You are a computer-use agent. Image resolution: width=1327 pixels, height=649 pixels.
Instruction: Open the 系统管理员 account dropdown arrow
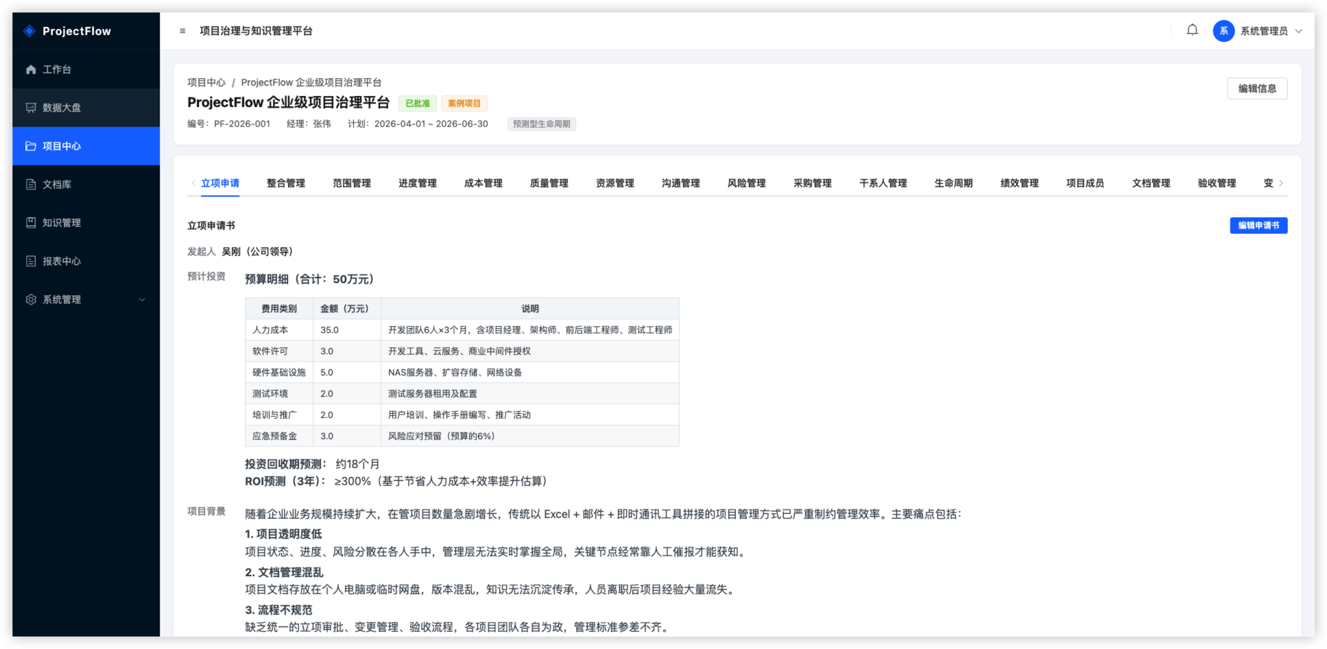[x=1298, y=31]
